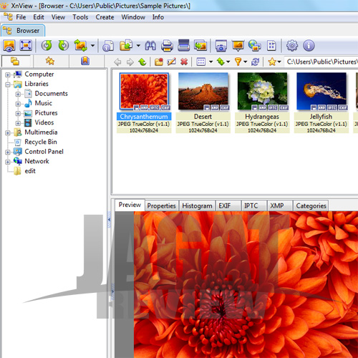Image resolution: width=358 pixels, height=358 pixels.
Task: Open the Info menu
Action: click(x=158, y=17)
